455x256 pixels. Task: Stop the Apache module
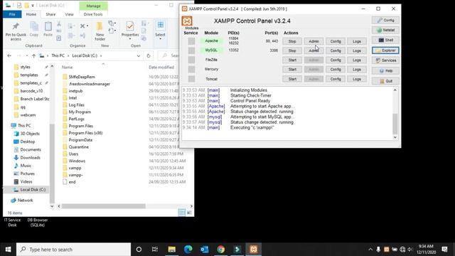click(292, 41)
